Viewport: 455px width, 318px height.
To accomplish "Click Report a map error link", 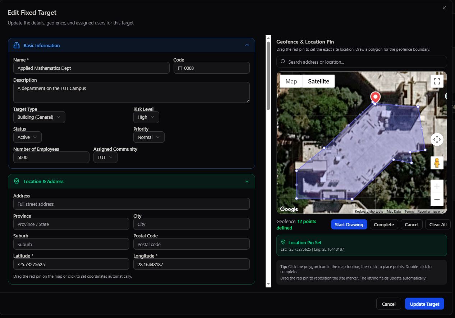I will 431,212.
